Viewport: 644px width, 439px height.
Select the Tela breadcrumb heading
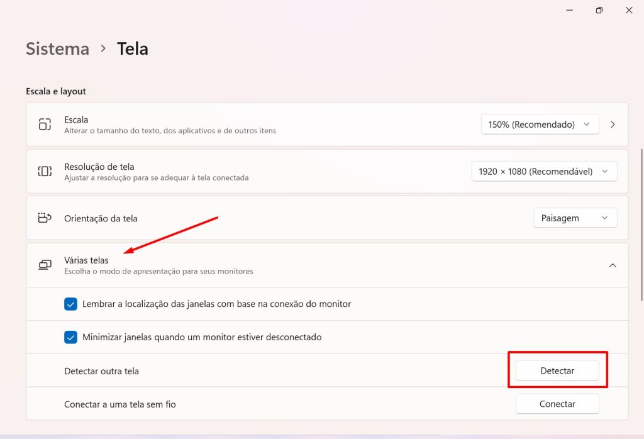tap(132, 48)
